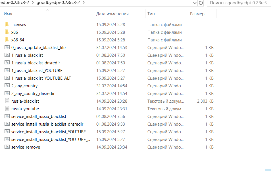Select the x86_64 folder name
The image size is (271, 171).
[x=18, y=40]
